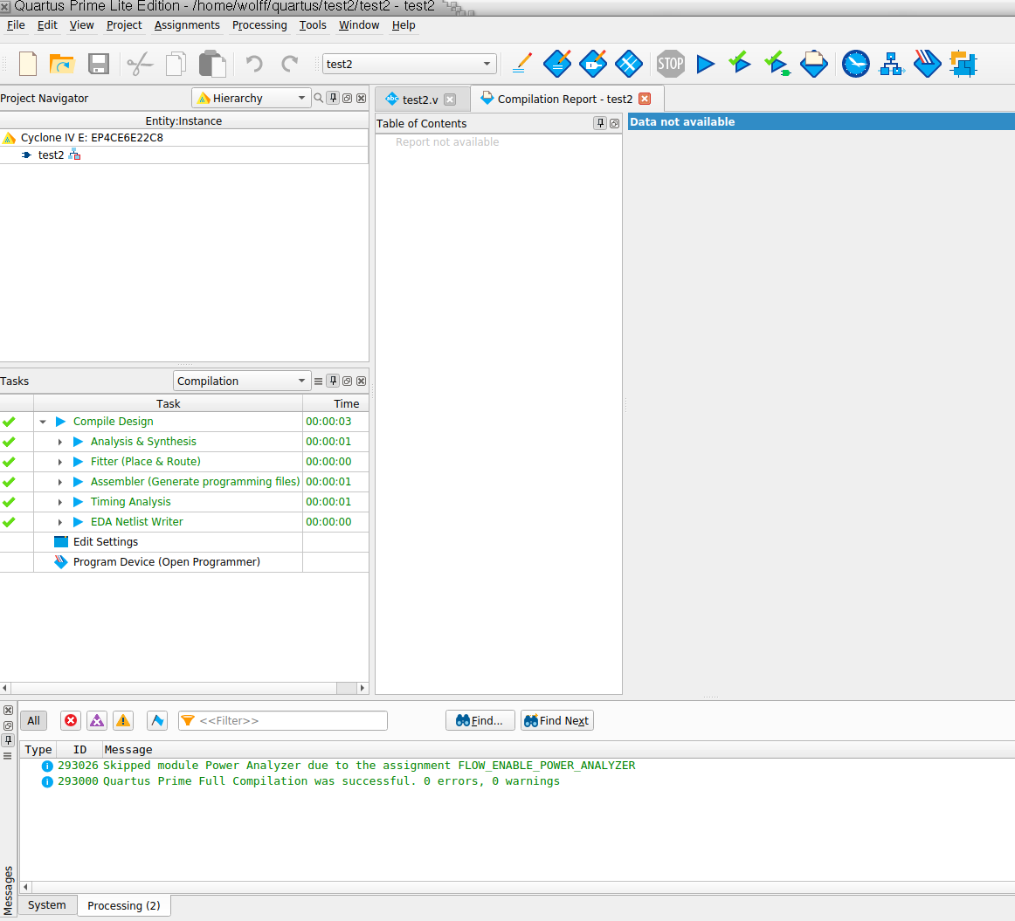Open the test2 revision combo box
The height and width of the screenshot is (921, 1015).
pos(410,64)
